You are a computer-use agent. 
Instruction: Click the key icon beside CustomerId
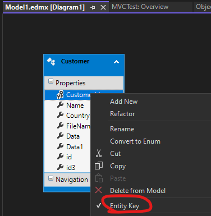[60, 95]
